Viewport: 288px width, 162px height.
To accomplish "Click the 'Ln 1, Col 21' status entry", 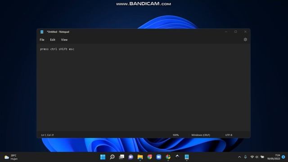I will (x=47, y=135).
